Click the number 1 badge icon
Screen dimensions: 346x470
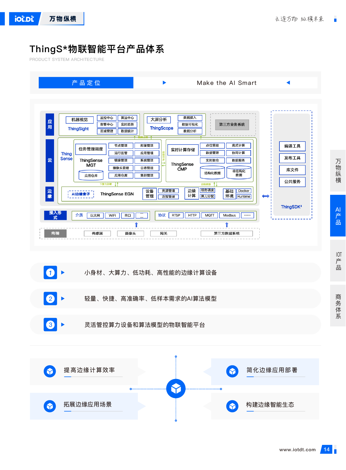tap(50, 273)
